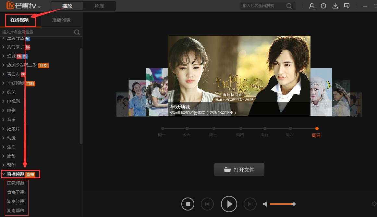The height and width of the screenshot is (217, 377).
Task: Expand the 电视剧 category chevron
Action: point(4,101)
